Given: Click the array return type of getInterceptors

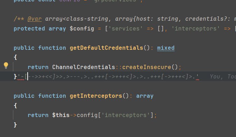Looking at the screenshot, I should [x=145, y=96].
